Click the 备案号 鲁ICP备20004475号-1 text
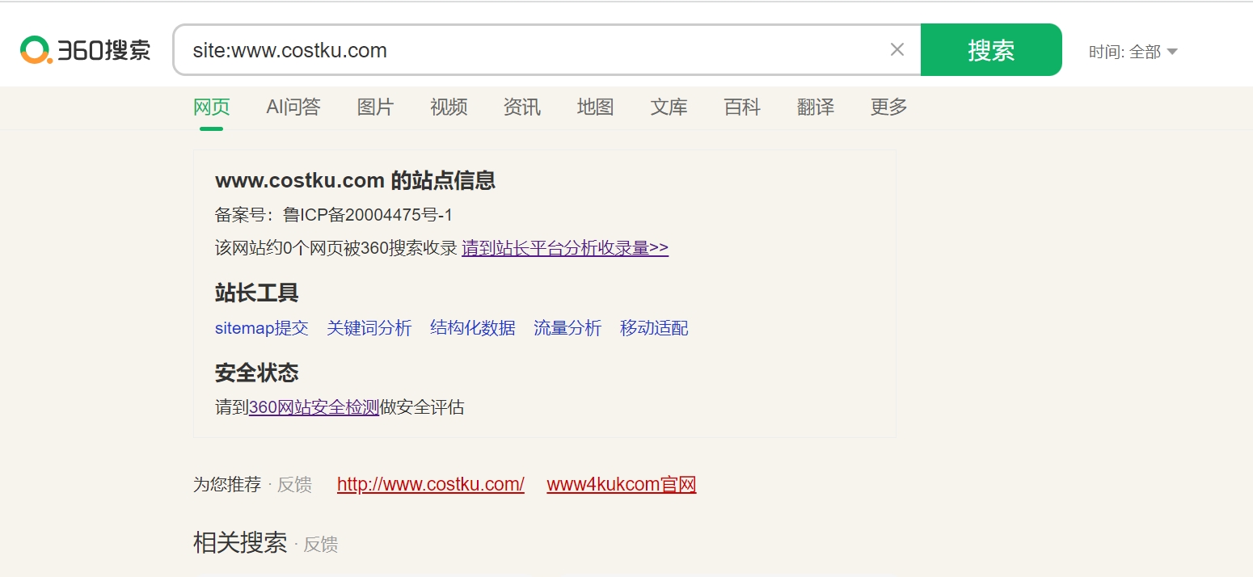Screen dimensions: 1253x577 [334, 215]
